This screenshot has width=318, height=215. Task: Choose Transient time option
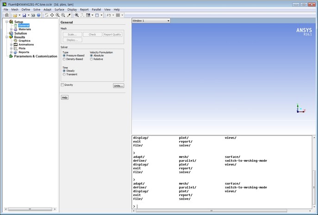(x=64, y=74)
